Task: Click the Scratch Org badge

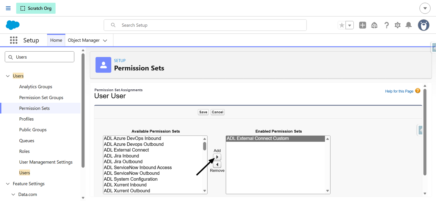Action: (x=36, y=8)
